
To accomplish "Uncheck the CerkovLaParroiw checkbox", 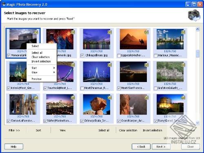I will coord(9,121).
